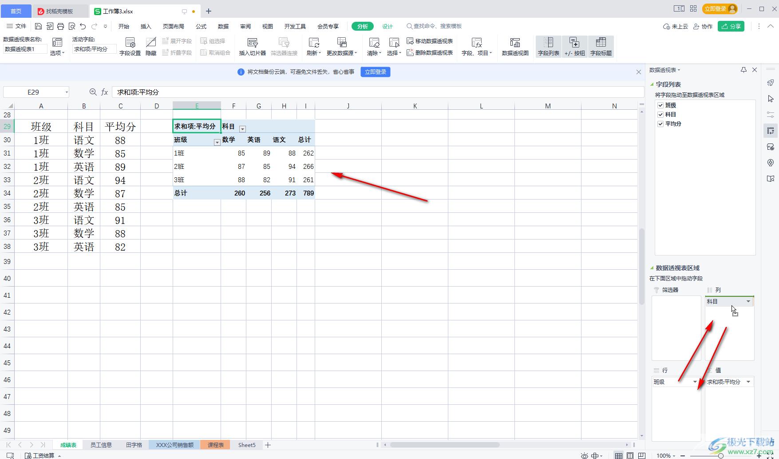Collapse the 数据透视表区域 section

click(652, 268)
